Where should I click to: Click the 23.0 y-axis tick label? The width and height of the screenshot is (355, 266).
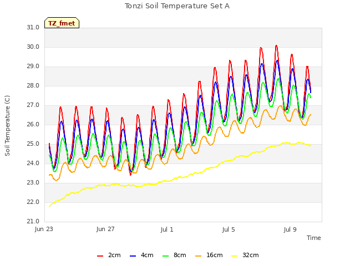point(33,183)
